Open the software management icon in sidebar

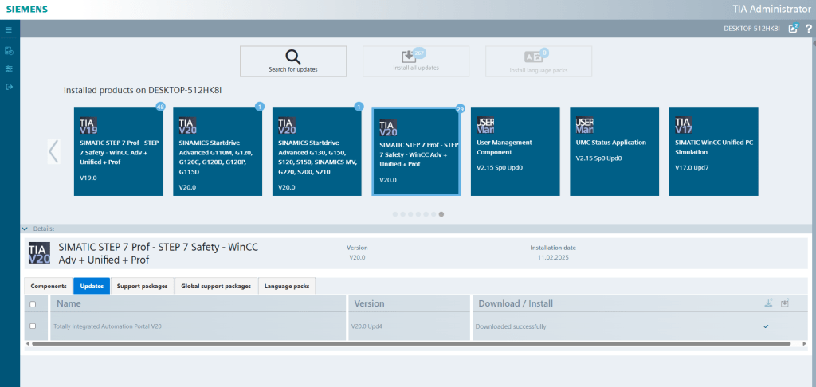tap(9, 50)
